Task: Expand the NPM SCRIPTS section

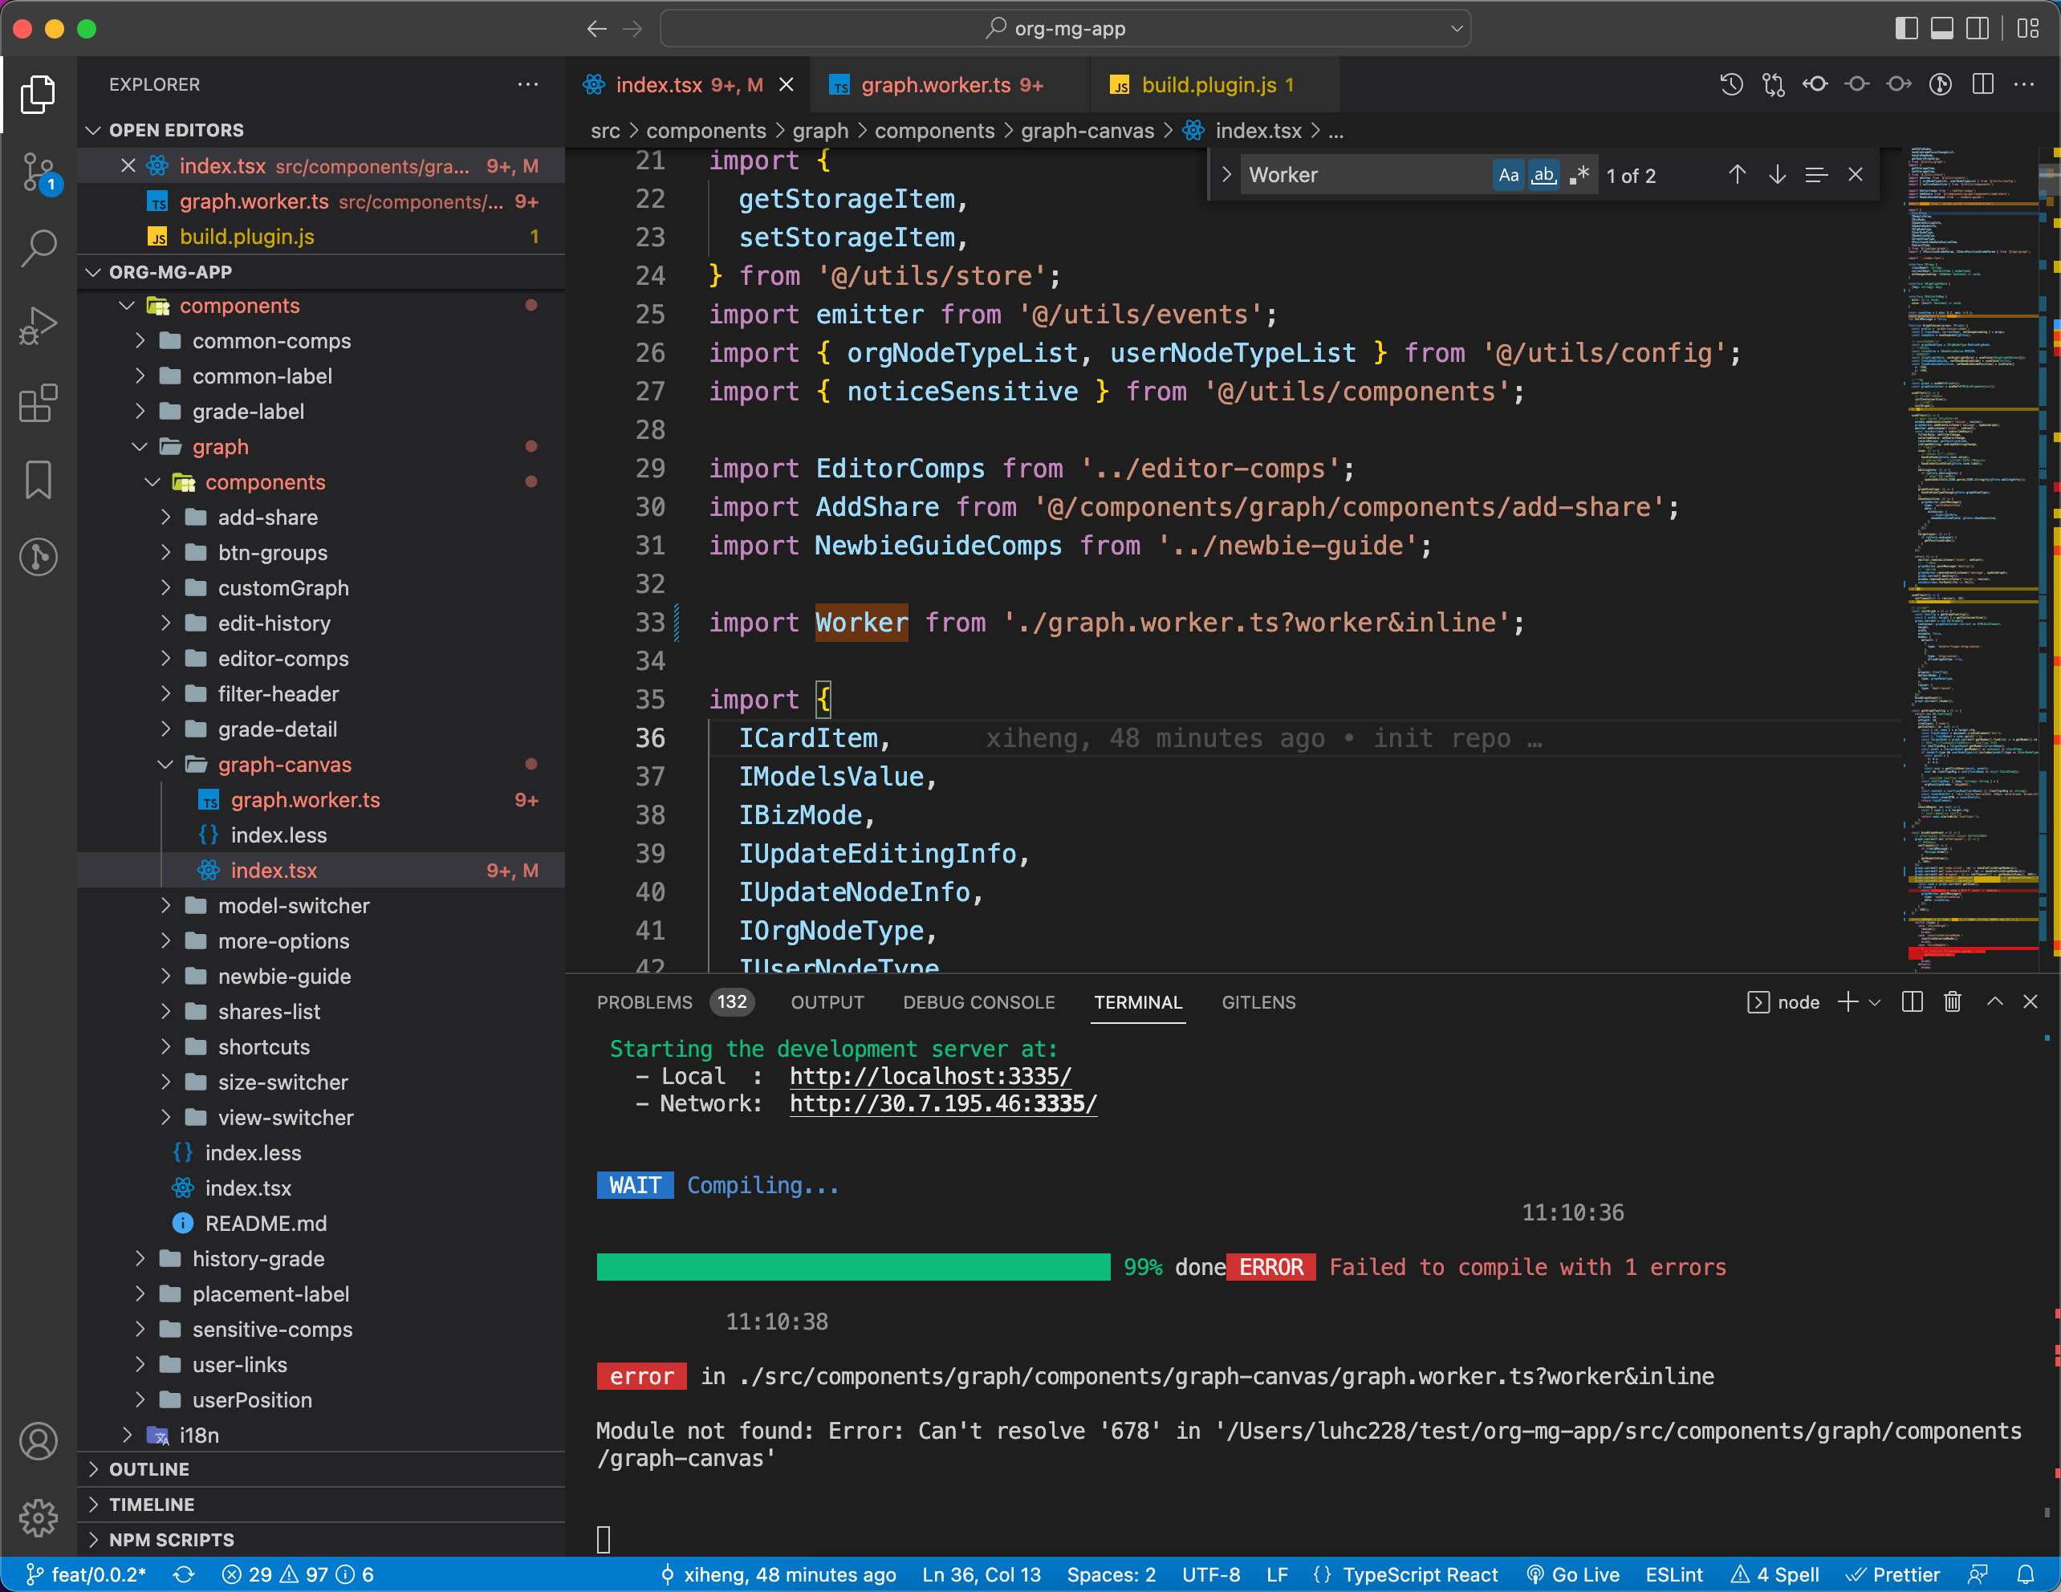Action: pyautogui.click(x=321, y=1540)
